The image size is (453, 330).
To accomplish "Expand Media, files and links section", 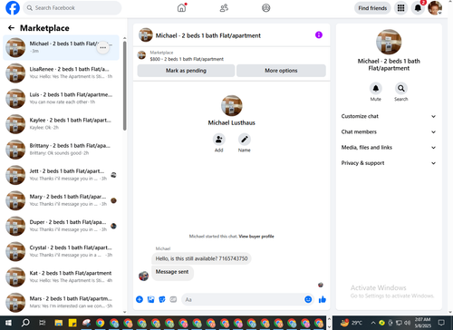I will tap(389, 148).
